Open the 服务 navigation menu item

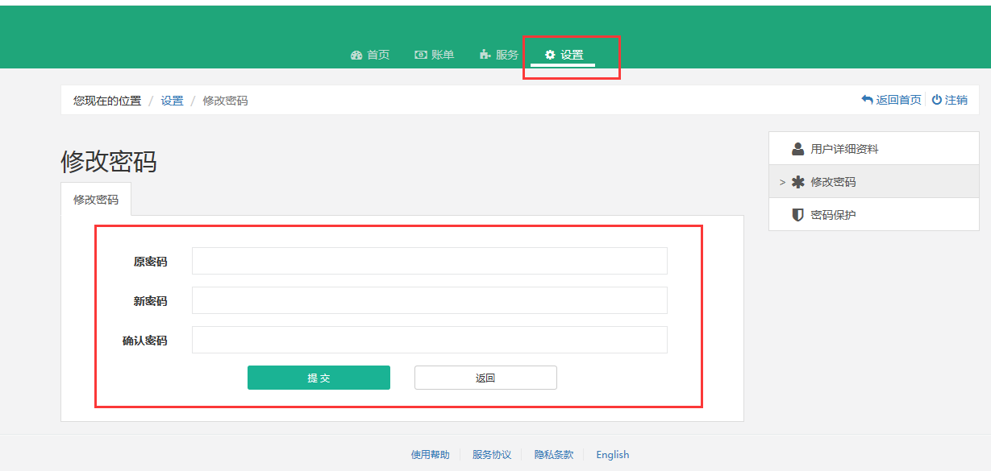499,55
